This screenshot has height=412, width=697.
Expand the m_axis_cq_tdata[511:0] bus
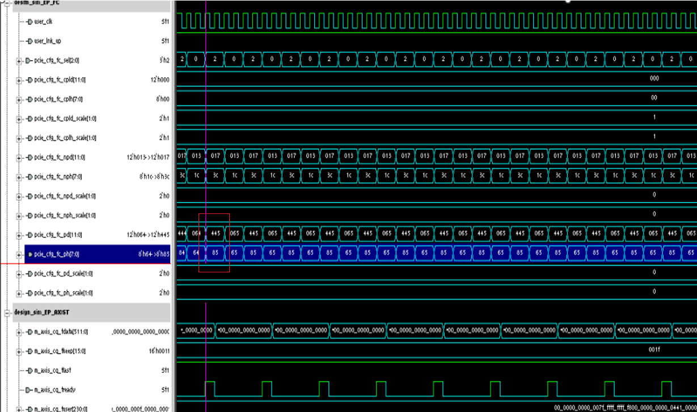coord(19,332)
